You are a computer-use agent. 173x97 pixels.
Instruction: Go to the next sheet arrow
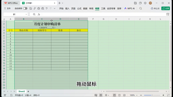coord(11,91)
